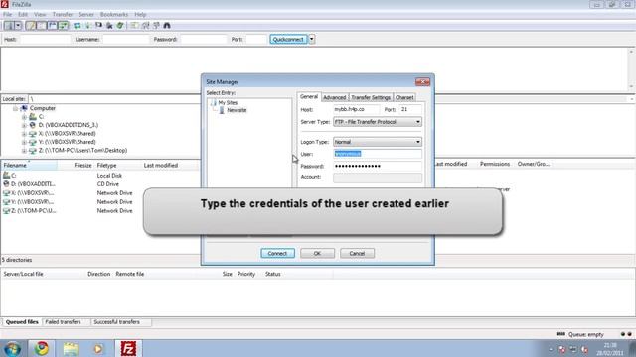The image size is (636, 357).
Task: Close the Site Manager dialog
Action: tap(422, 81)
